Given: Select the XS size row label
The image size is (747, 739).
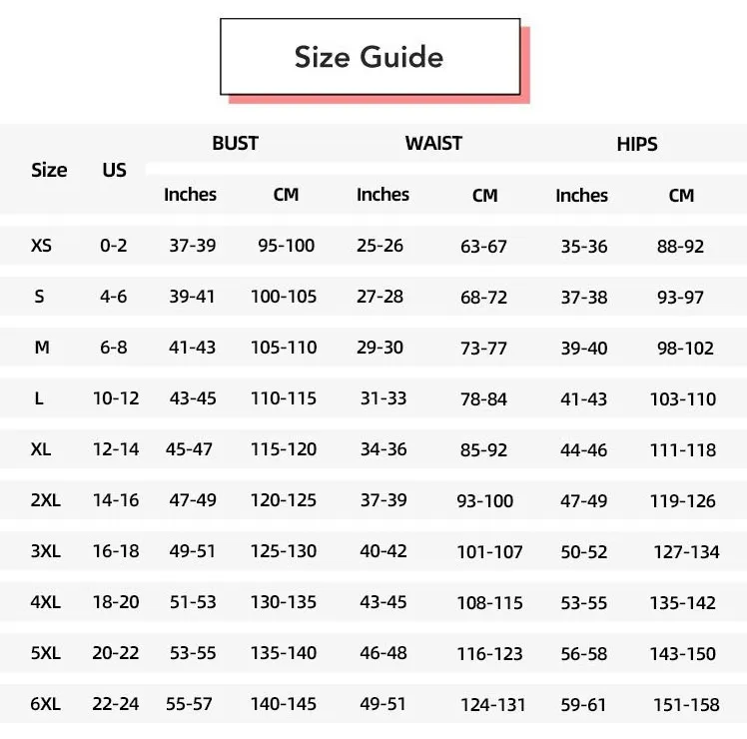Looking at the screenshot, I should [41, 246].
